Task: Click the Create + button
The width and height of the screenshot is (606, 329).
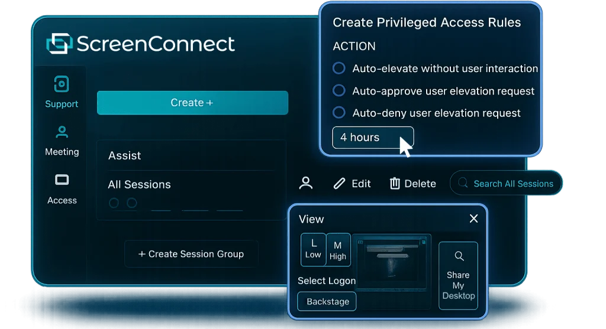Action: 192,103
